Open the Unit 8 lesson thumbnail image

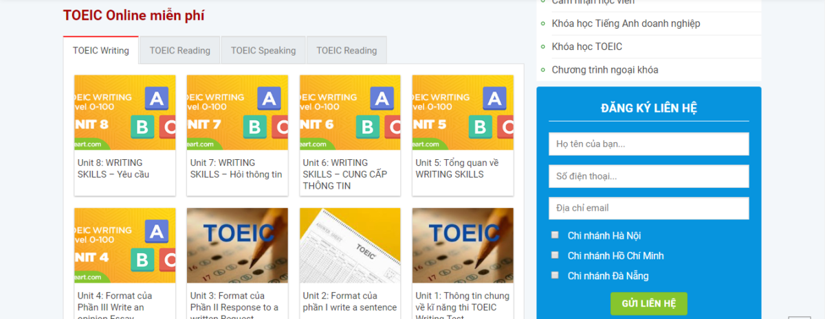click(125, 113)
